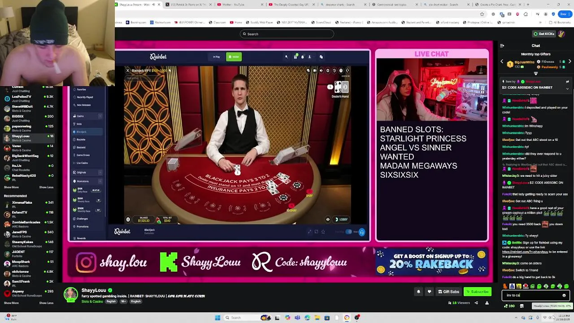This screenshot has height=323, width=574.
Task: Open SteamyKakes recommended channel
Action: click(x=28, y=244)
